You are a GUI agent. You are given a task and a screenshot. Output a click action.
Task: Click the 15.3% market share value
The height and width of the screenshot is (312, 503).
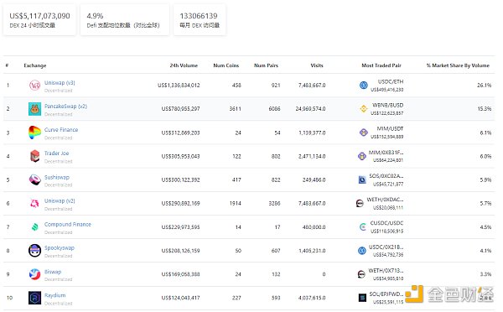484,109
